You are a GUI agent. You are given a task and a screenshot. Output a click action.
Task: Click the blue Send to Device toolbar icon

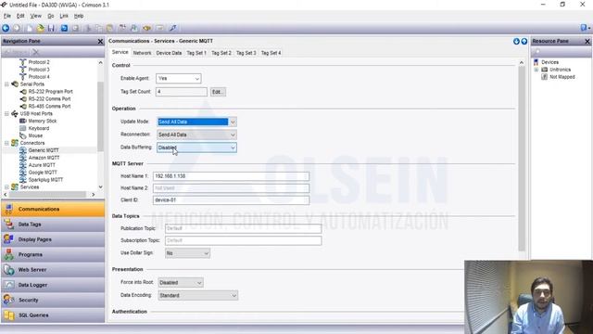173,28
